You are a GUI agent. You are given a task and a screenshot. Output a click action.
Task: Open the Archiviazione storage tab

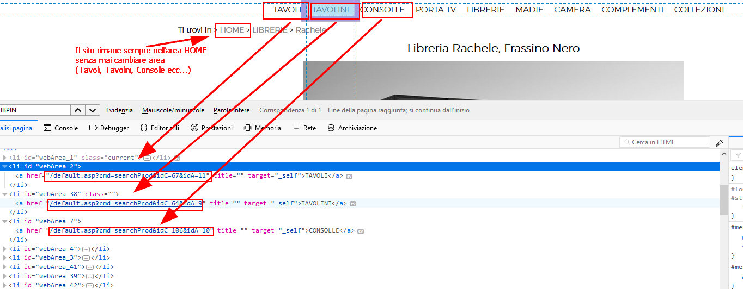tap(352, 128)
